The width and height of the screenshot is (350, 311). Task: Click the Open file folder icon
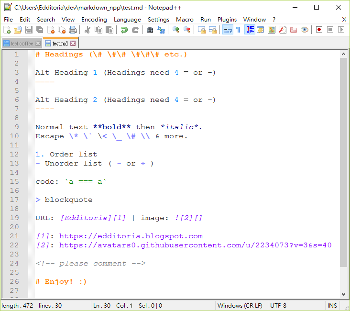(18, 30)
